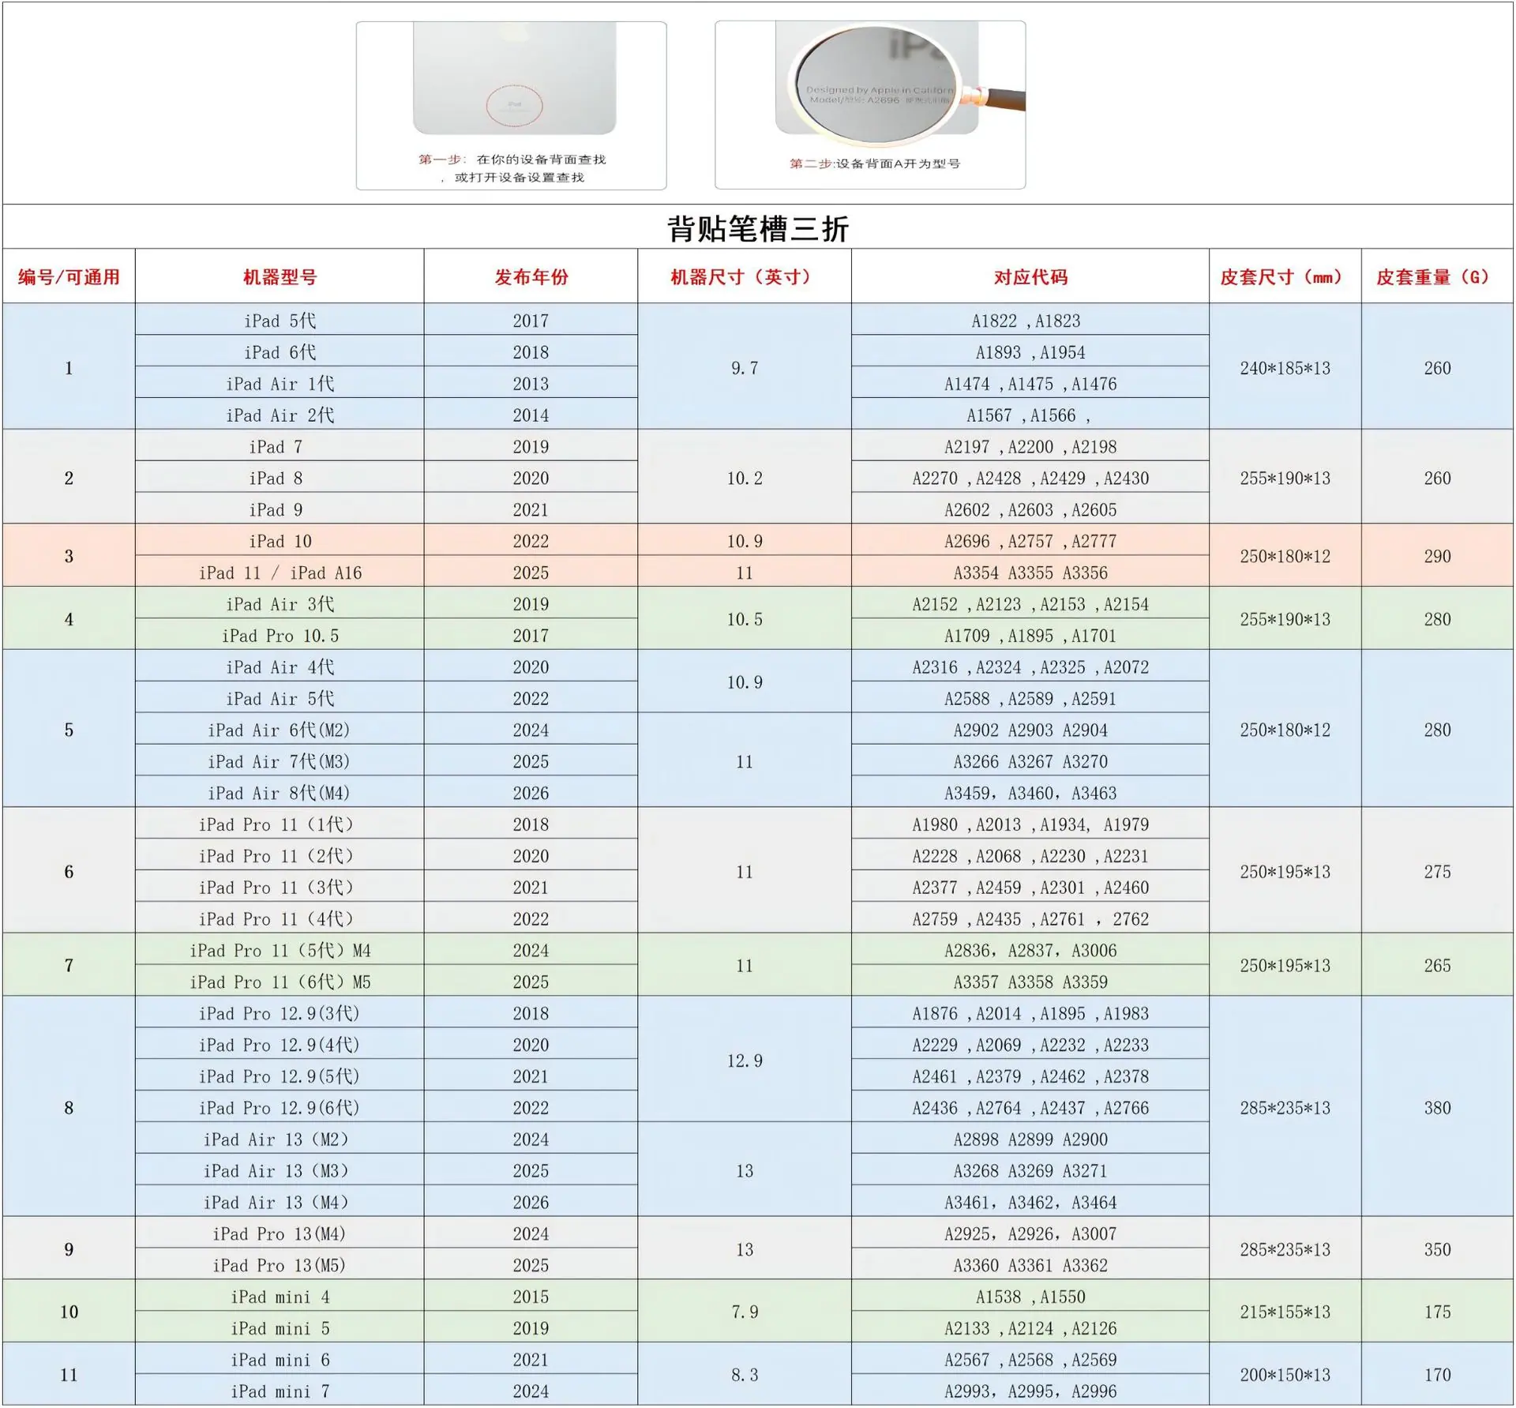The image size is (1516, 1408).
Task: Select the code cell A1474 ,A1475 ,A1476
Action: coord(1030,384)
